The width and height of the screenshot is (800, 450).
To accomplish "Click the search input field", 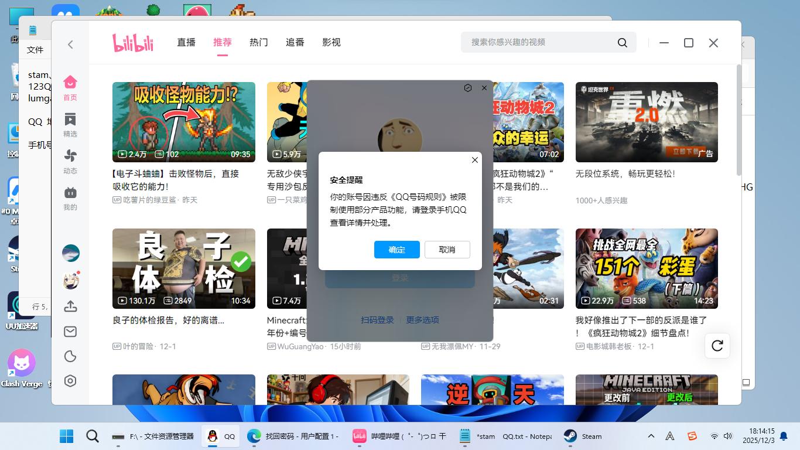I will (x=539, y=42).
